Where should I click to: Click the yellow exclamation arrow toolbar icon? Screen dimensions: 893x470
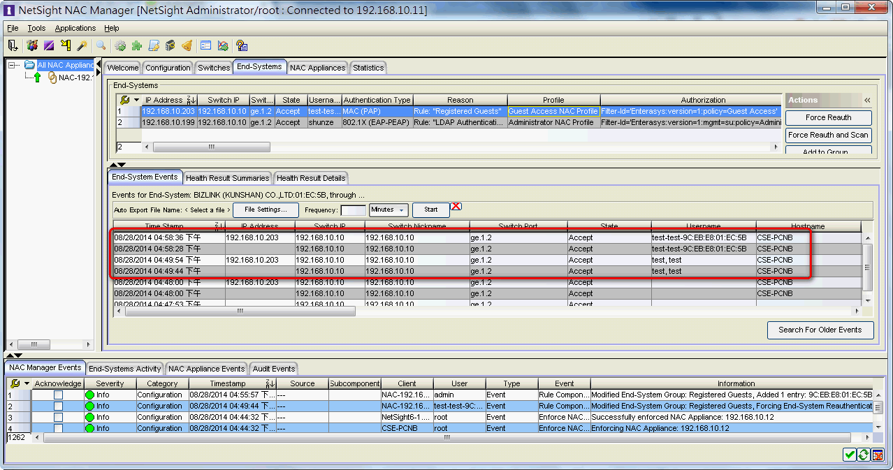coord(66,45)
